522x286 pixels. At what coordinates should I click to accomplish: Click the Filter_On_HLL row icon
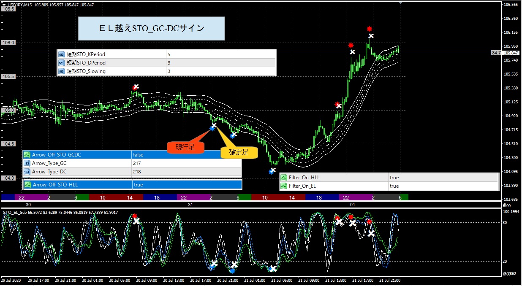(x=284, y=178)
